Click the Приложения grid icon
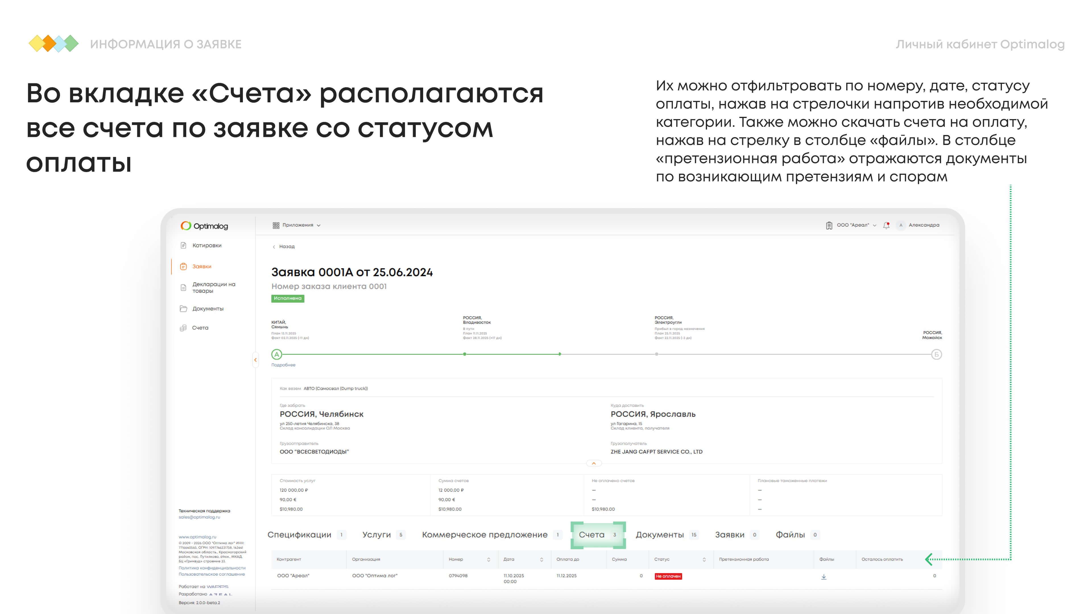 point(276,225)
